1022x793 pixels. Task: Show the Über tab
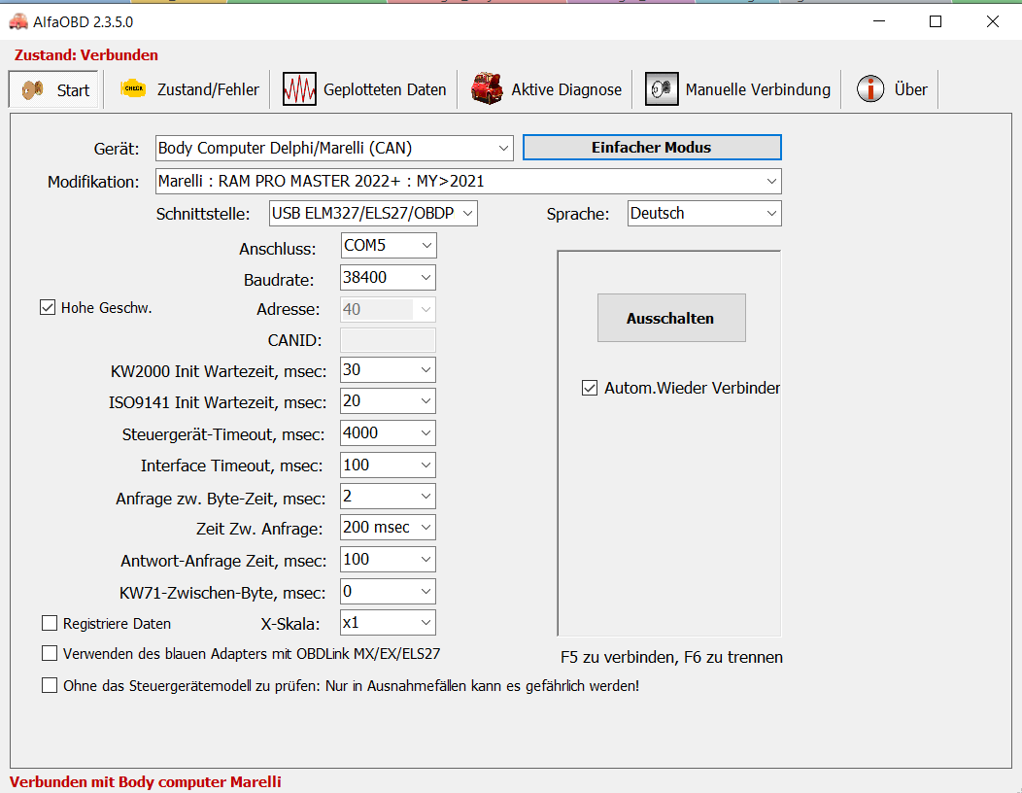tap(891, 89)
